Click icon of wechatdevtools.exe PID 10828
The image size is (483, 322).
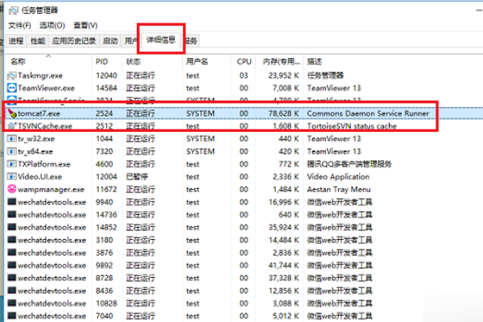[12, 303]
